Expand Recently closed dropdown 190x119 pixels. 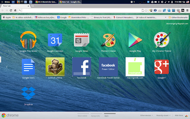pyautogui.click(x=163, y=115)
